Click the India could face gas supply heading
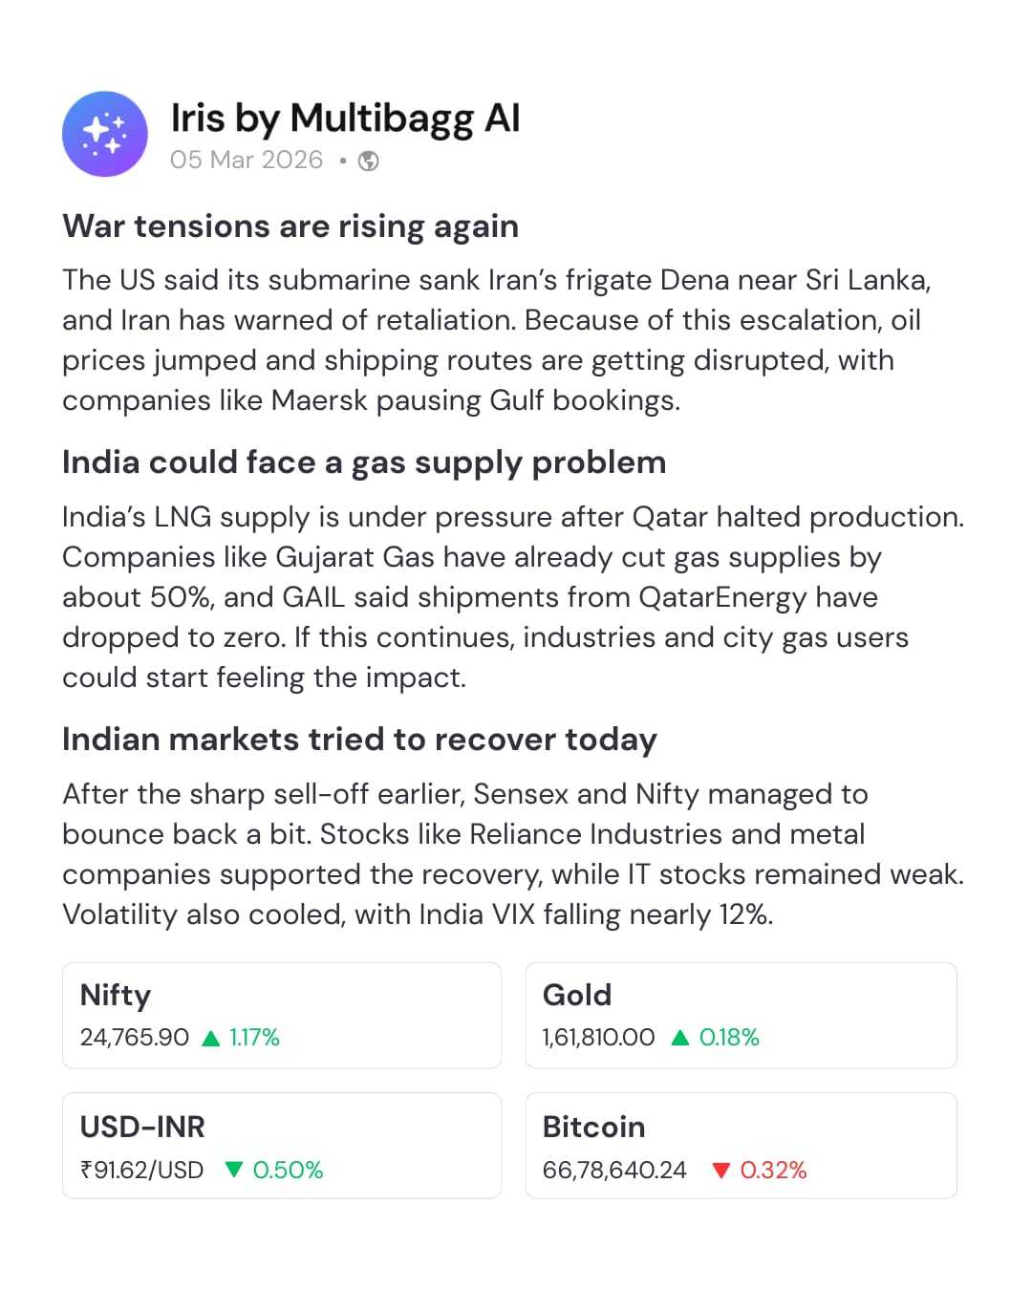The image size is (1032, 1290). (364, 462)
